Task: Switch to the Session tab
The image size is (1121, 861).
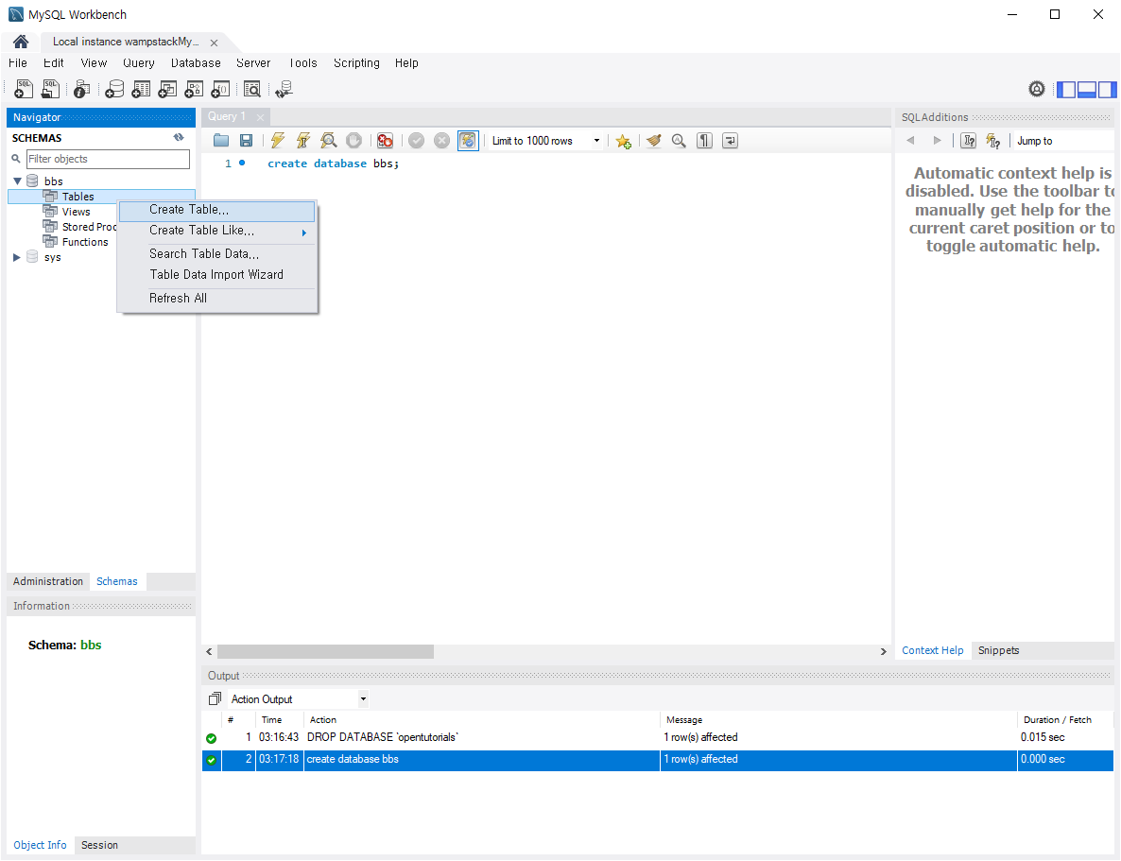Action: pyautogui.click(x=99, y=845)
